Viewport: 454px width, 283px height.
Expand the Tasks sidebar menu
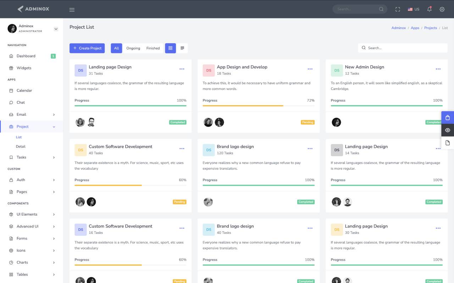tap(32, 157)
